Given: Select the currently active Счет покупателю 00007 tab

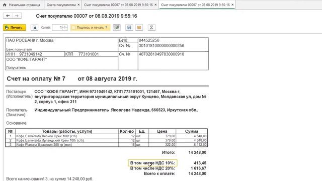Looking at the screenshot, I should click(x=195, y=5).
